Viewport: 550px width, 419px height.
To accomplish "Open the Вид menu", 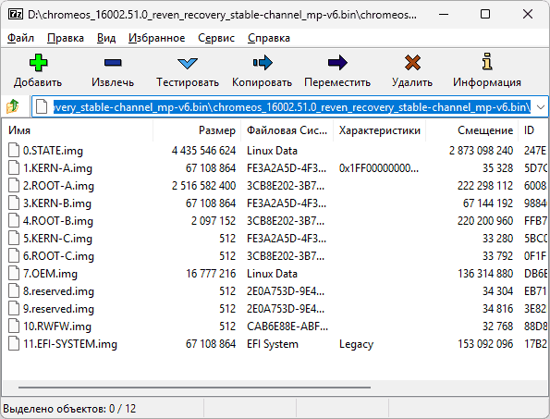I will click(106, 38).
